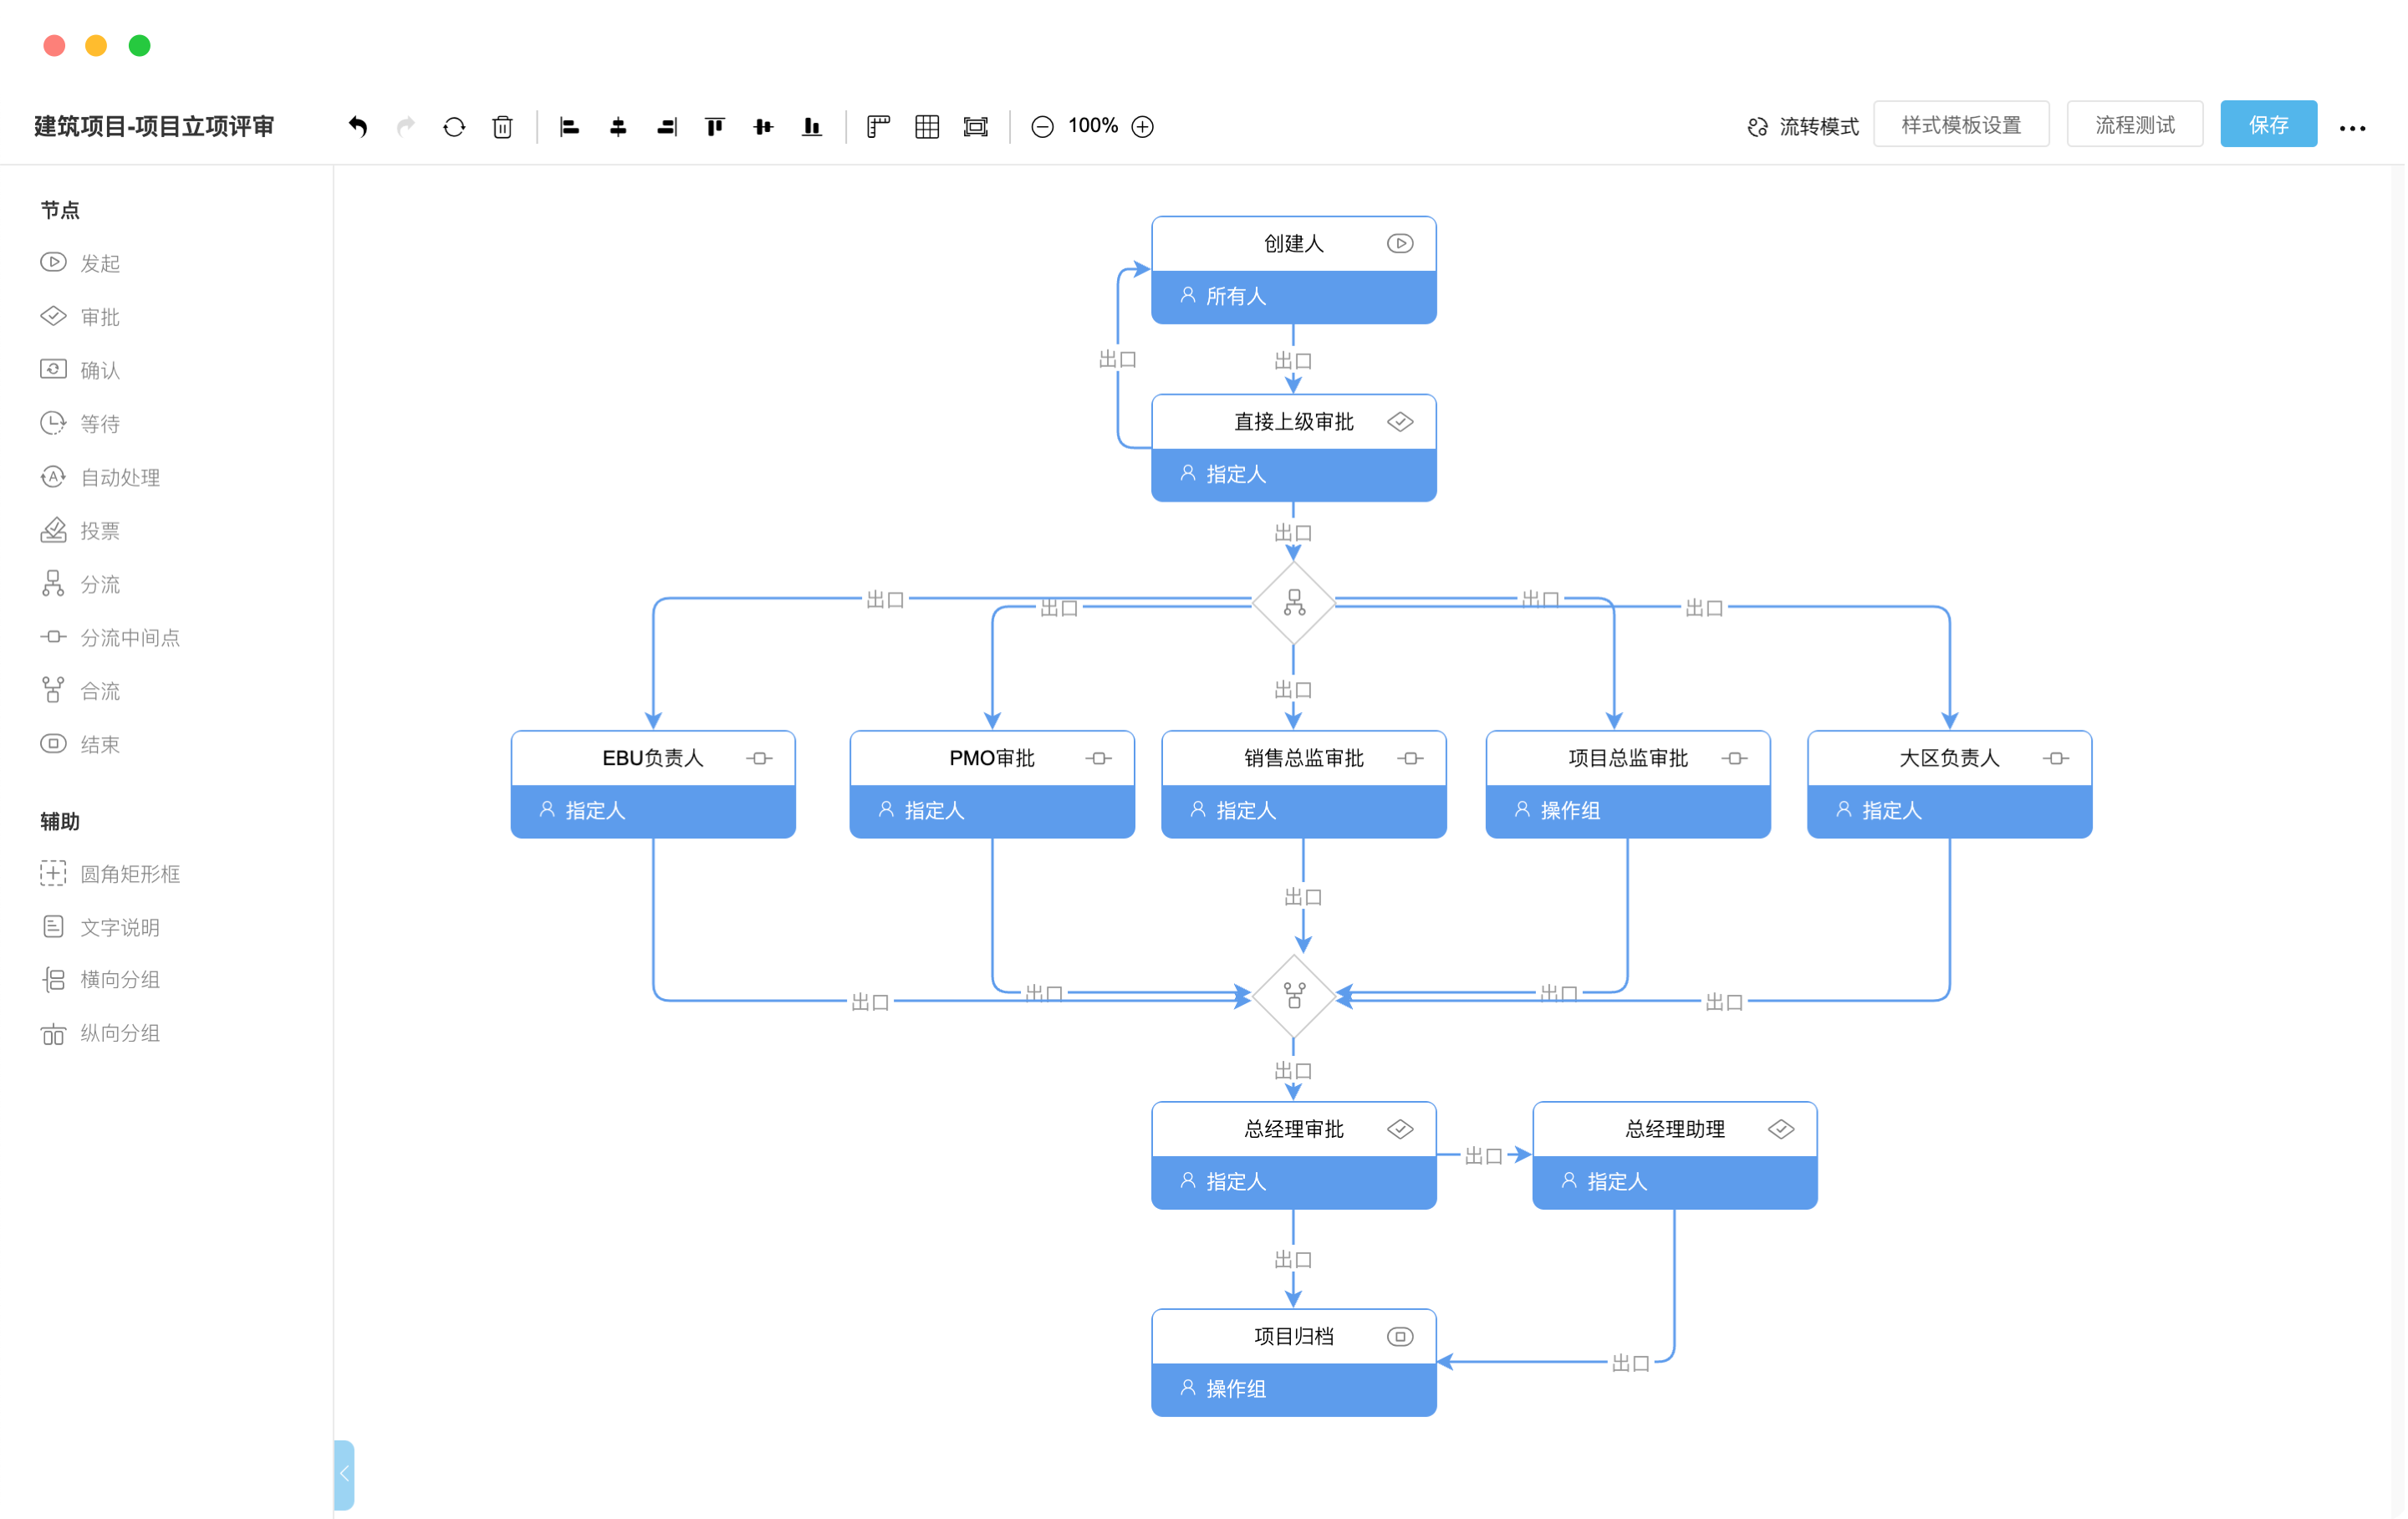
Task: Align selected nodes to left edge
Action: point(569,127)
